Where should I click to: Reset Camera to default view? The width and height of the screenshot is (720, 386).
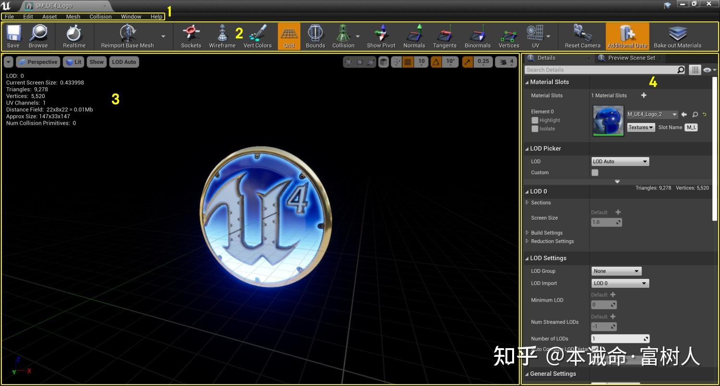tap(583, 36)
